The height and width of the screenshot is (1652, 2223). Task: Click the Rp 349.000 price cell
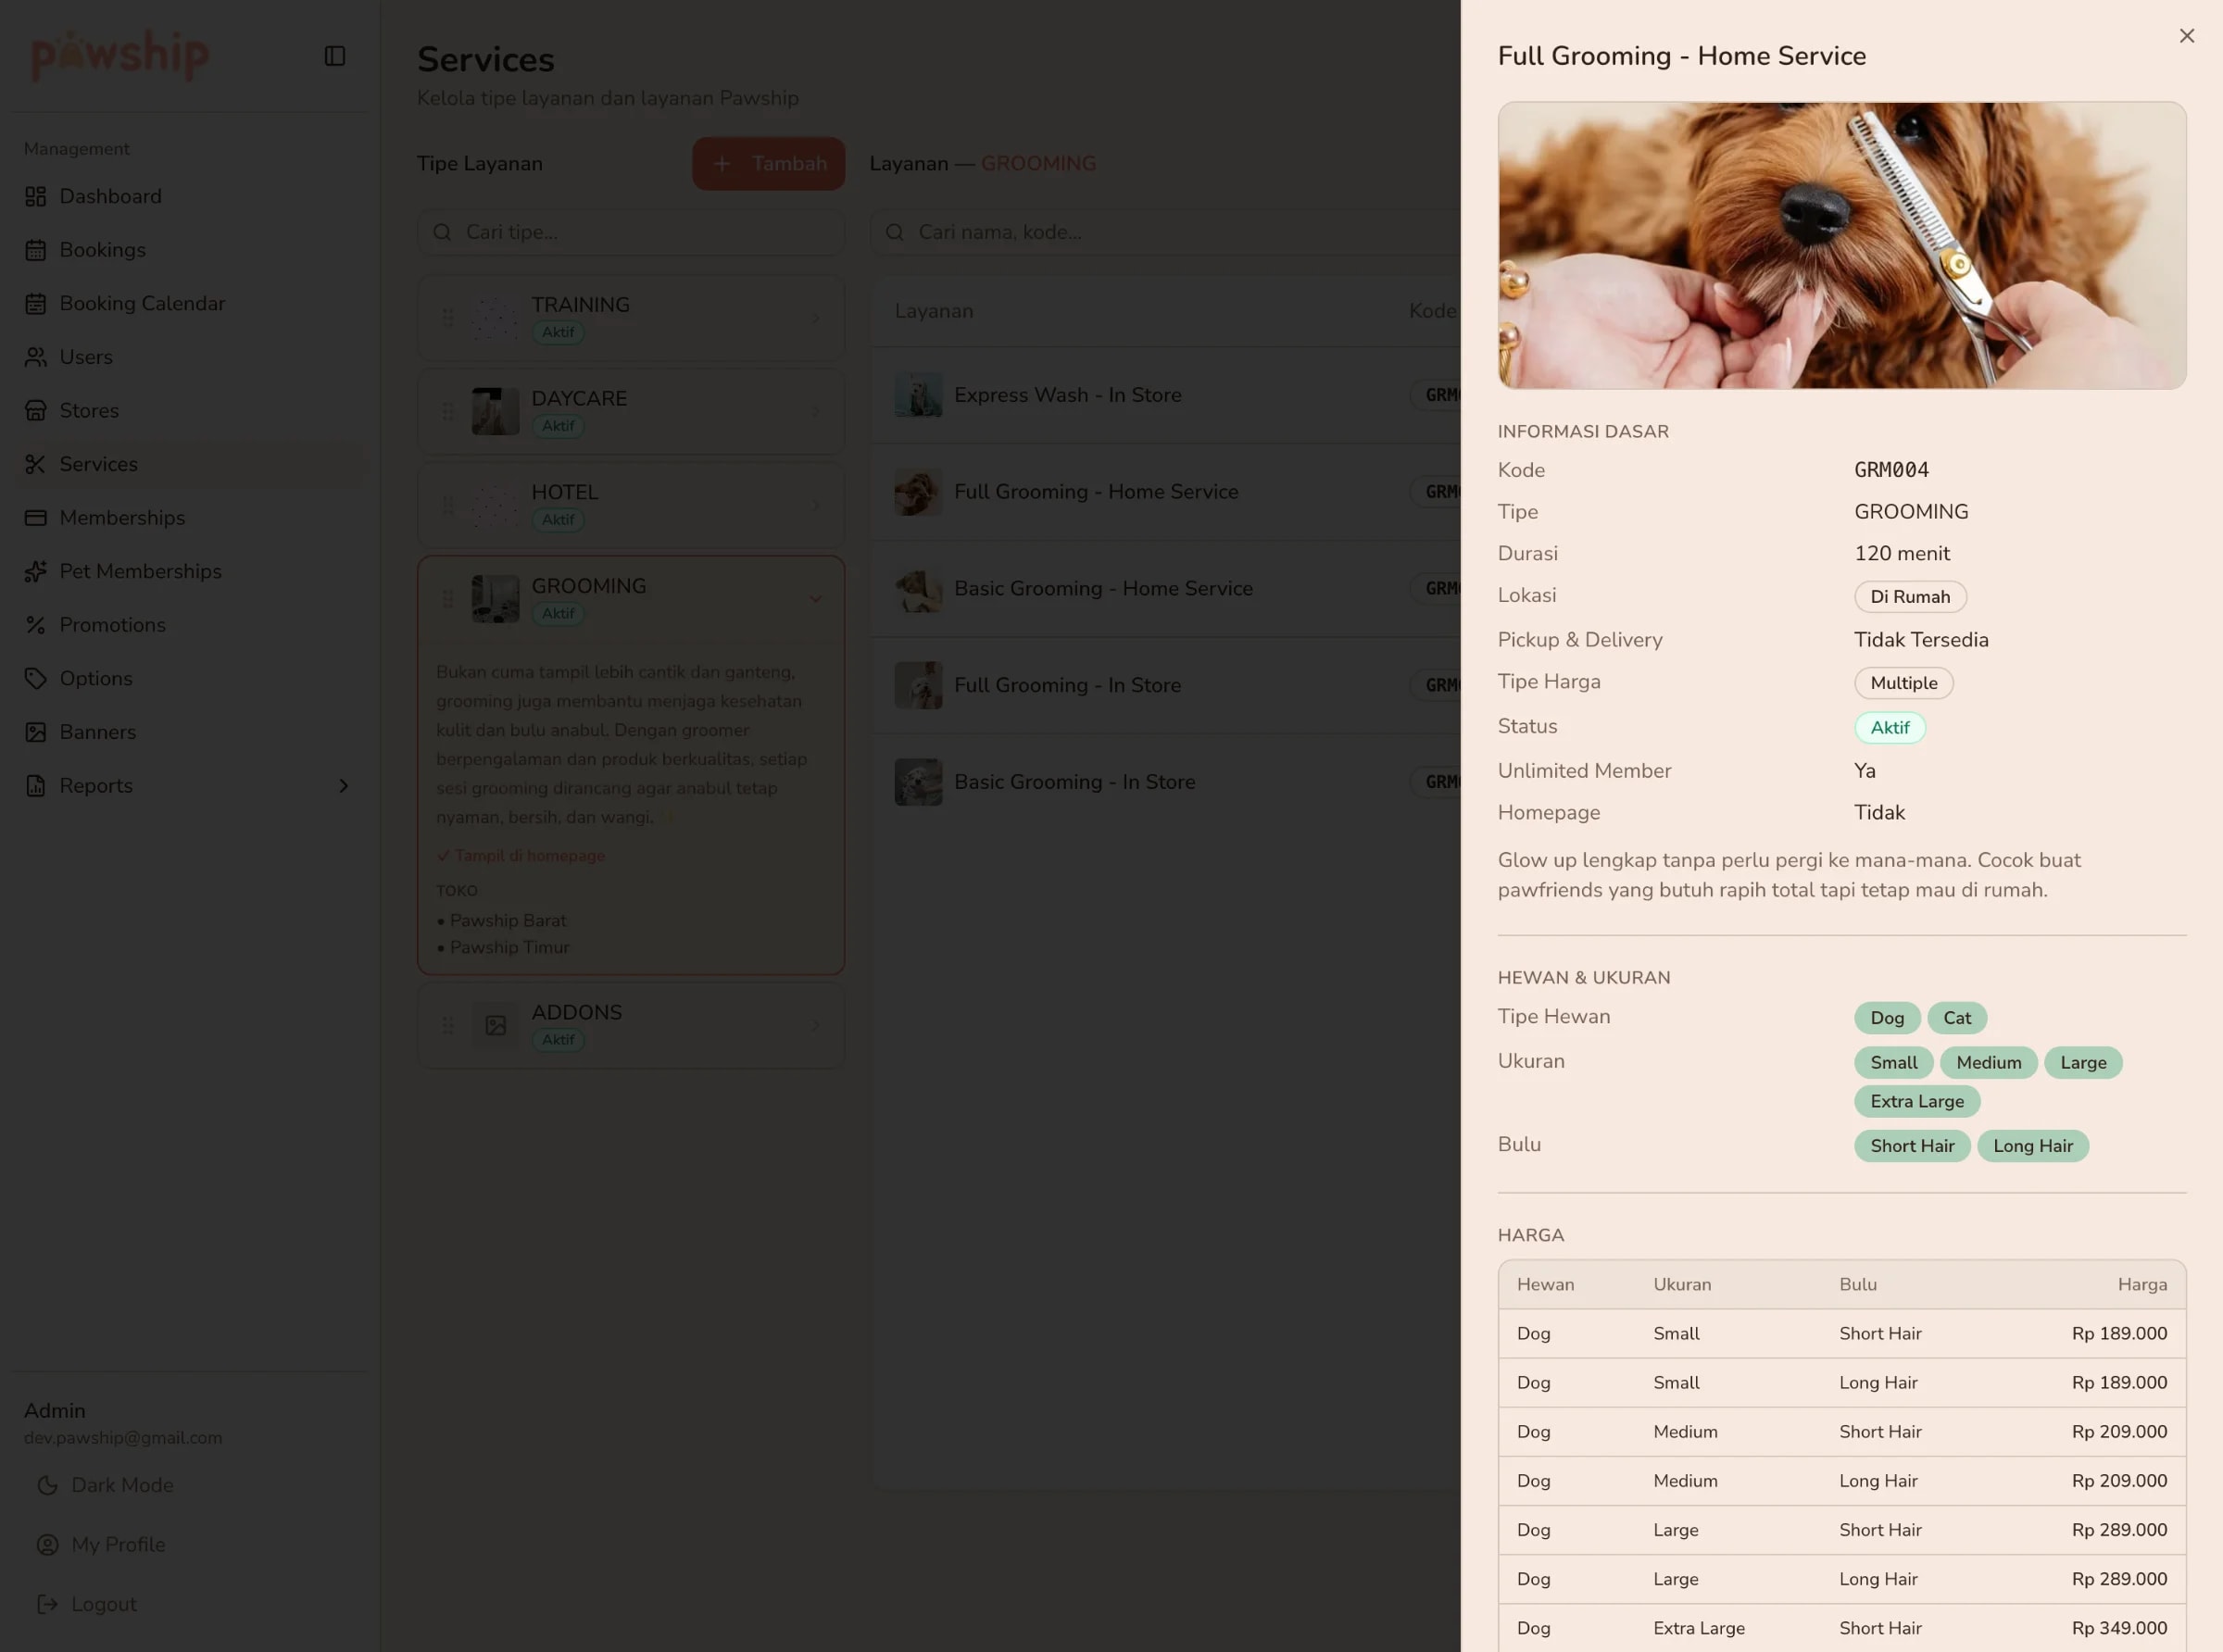point(2118,1628)
